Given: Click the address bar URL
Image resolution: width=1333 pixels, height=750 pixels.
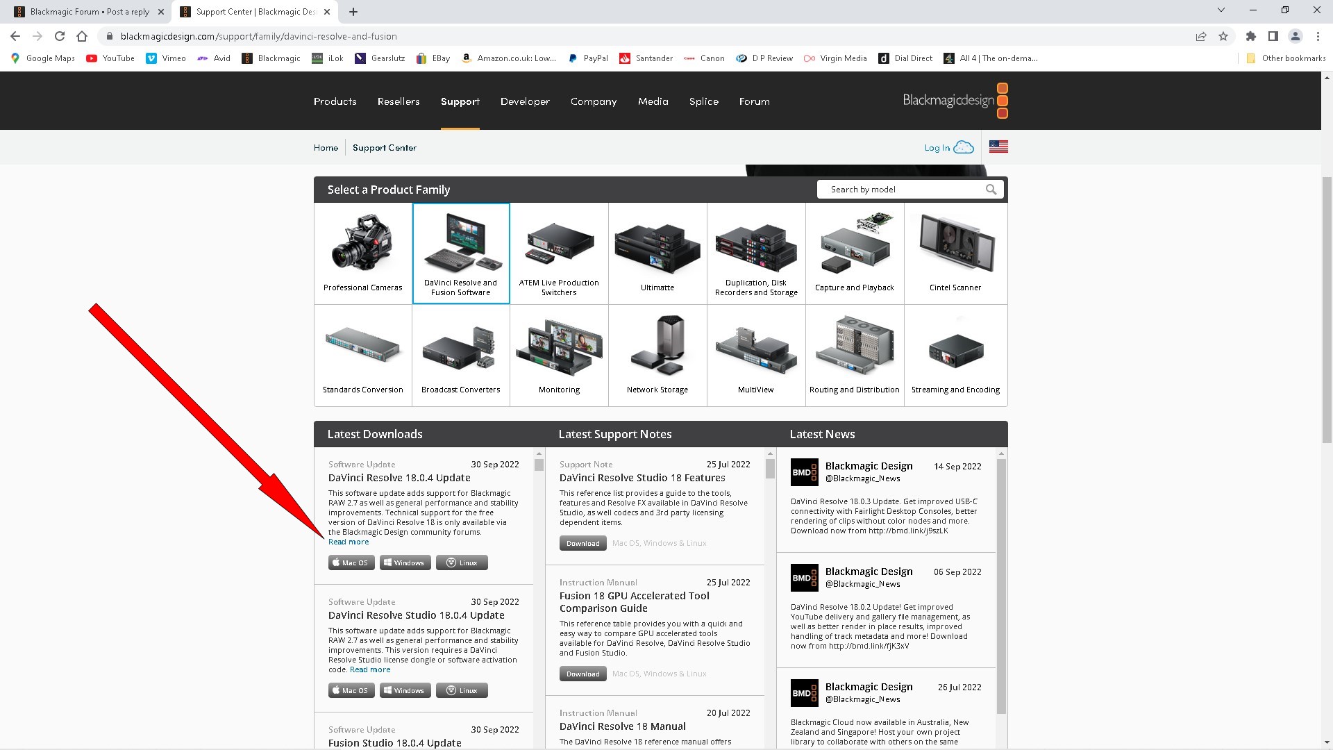Looking at the screenshot, I should click(x=259, y=36).
